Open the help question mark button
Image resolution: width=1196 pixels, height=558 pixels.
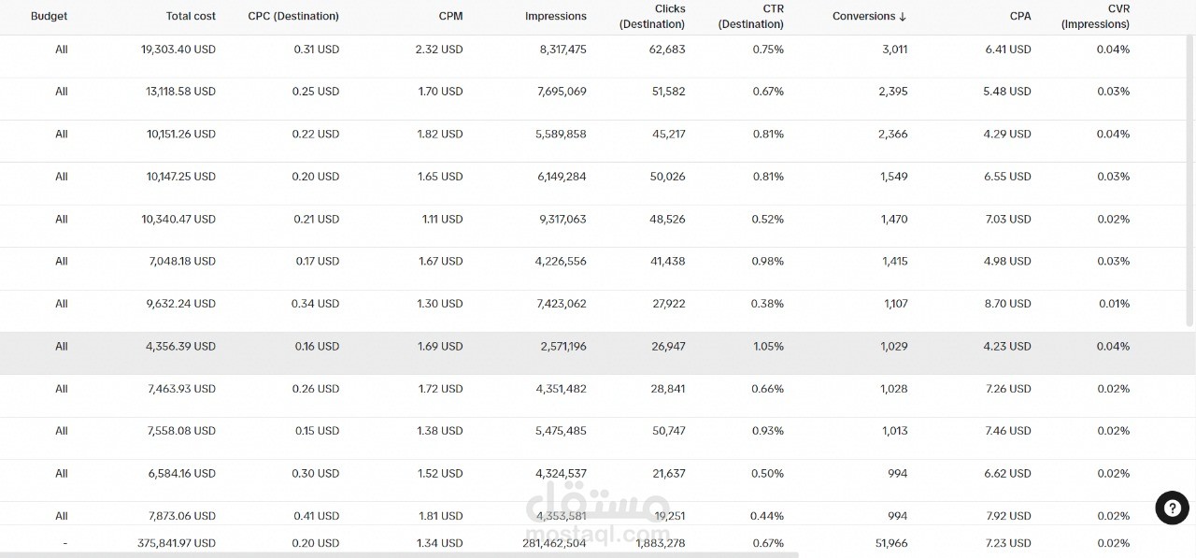(x=1172, y=508)
